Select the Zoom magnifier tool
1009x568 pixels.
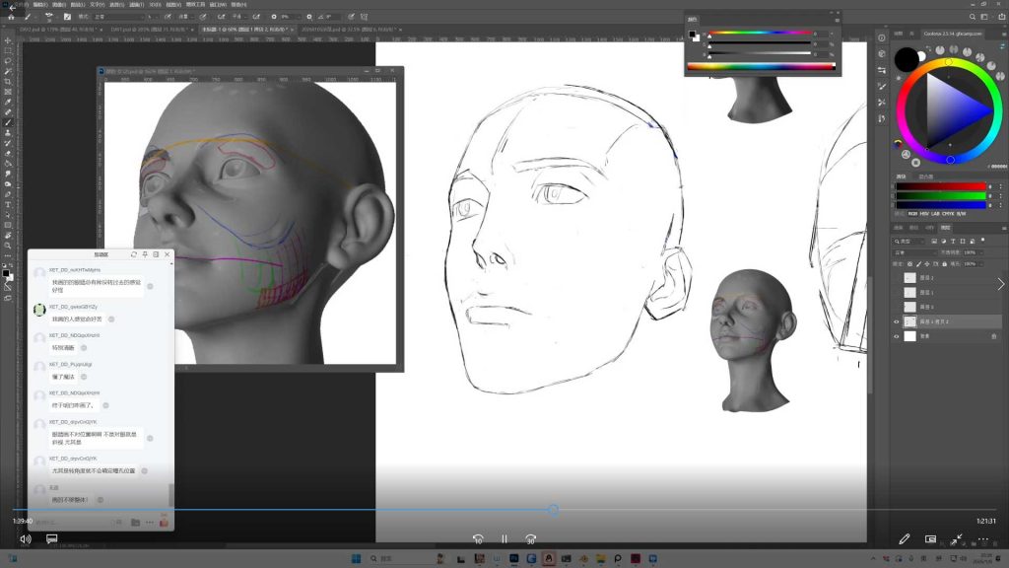8,246
